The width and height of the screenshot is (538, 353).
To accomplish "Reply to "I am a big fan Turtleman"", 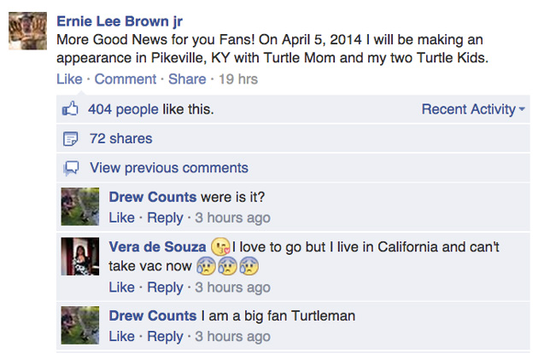I will point(165,337).
